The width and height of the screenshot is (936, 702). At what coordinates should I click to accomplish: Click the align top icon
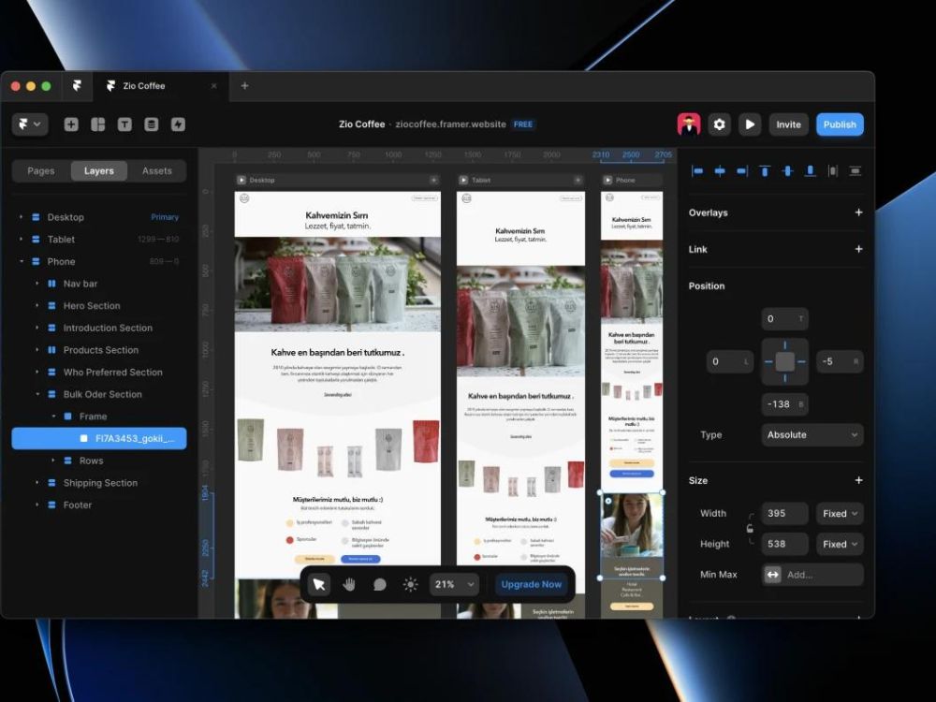[765, 171]
